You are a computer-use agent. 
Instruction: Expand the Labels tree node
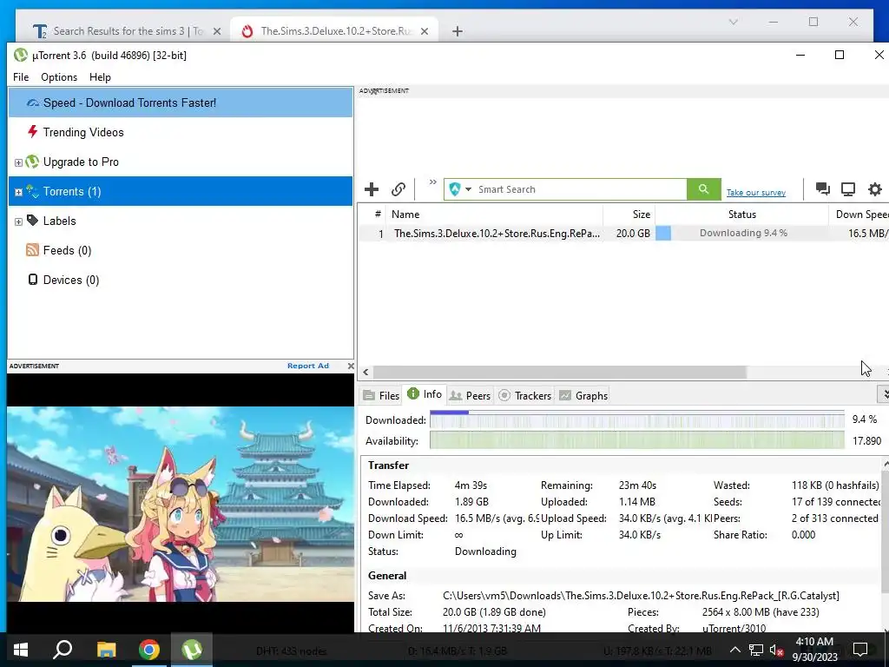(18, 221)
